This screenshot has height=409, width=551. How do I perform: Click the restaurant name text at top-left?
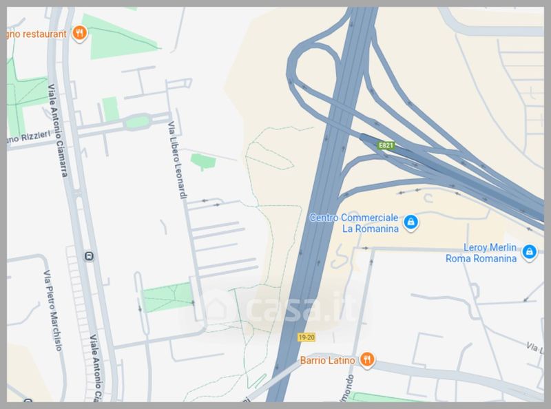pyautogui.click(x=37, y=34)
